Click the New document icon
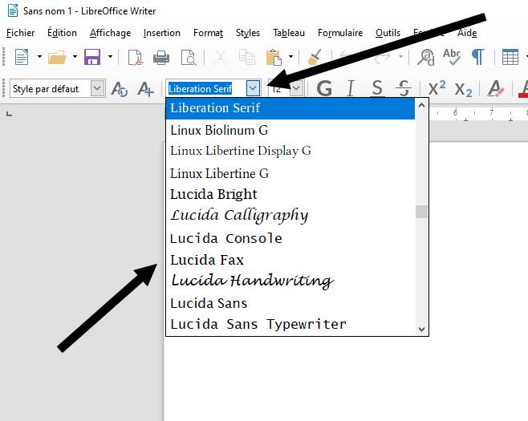Image resolution: width=528 pixels, height=421 pixels. point(21,57)
